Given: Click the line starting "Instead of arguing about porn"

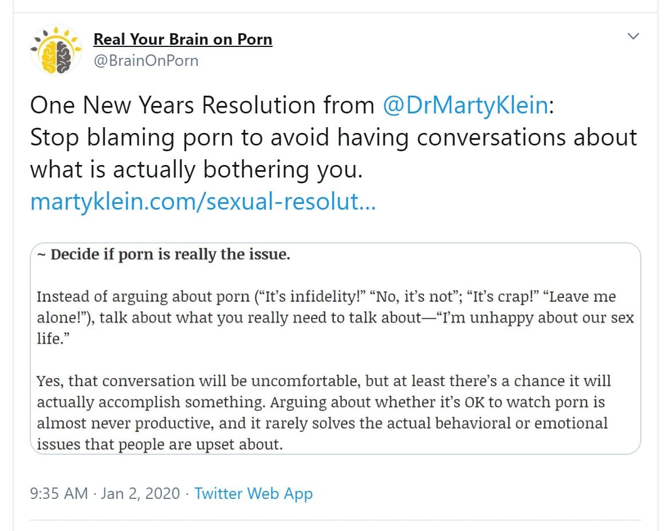Looking at the screenshot, I should 326,297.
